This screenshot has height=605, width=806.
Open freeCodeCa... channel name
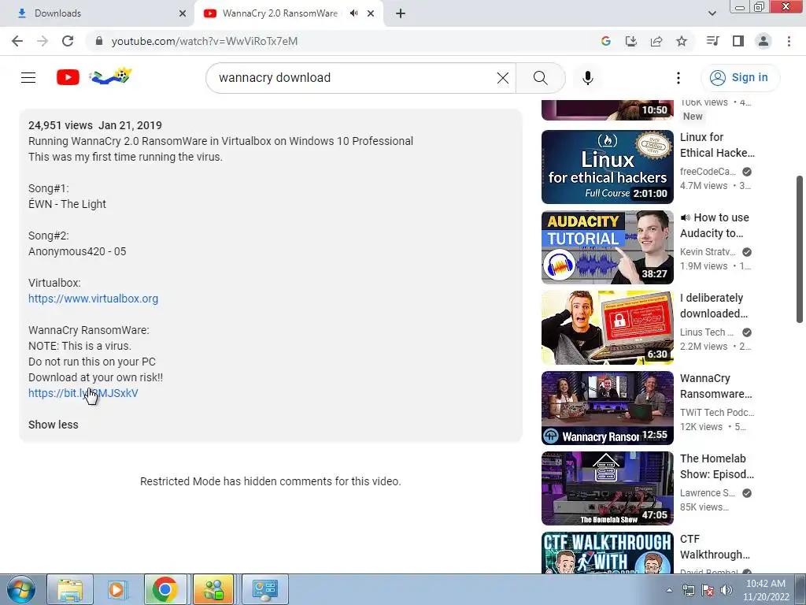[x=708, y=171]
